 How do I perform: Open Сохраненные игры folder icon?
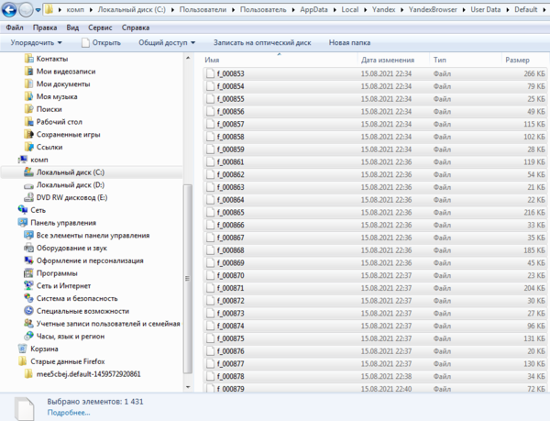coord(28,134)
